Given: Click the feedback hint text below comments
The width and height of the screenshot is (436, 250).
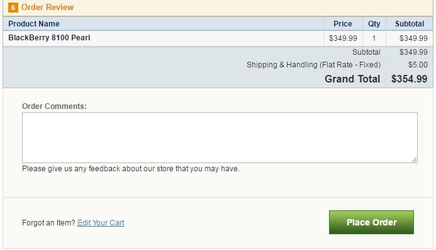Looking at the screenshot, I should click(131, 169).
